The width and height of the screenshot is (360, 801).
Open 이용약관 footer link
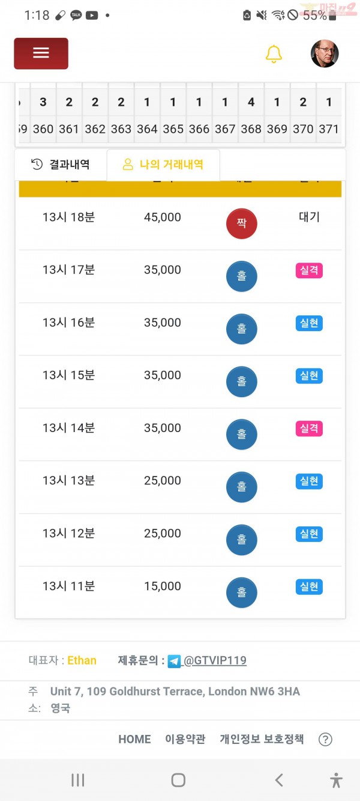185,739
